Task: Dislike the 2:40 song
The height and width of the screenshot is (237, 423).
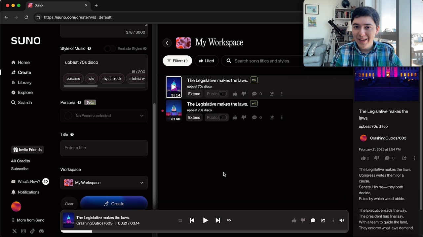Action: coord(244,118)
